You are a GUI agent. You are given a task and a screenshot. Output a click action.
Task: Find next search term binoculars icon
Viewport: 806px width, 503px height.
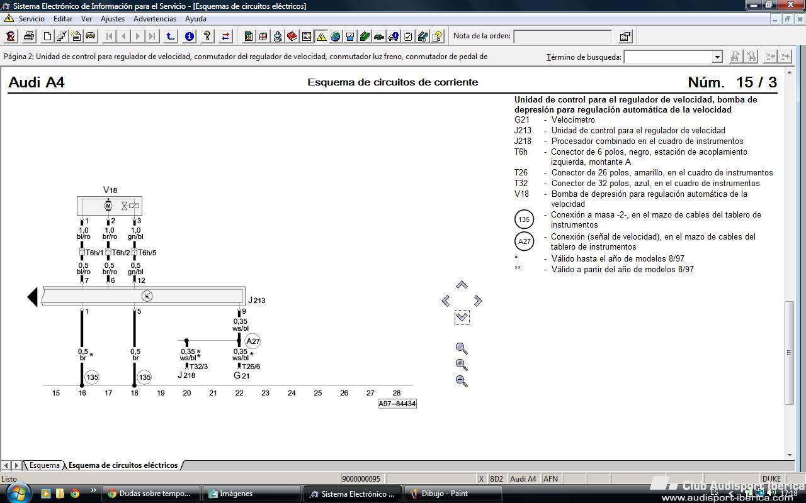coord(735,57)
